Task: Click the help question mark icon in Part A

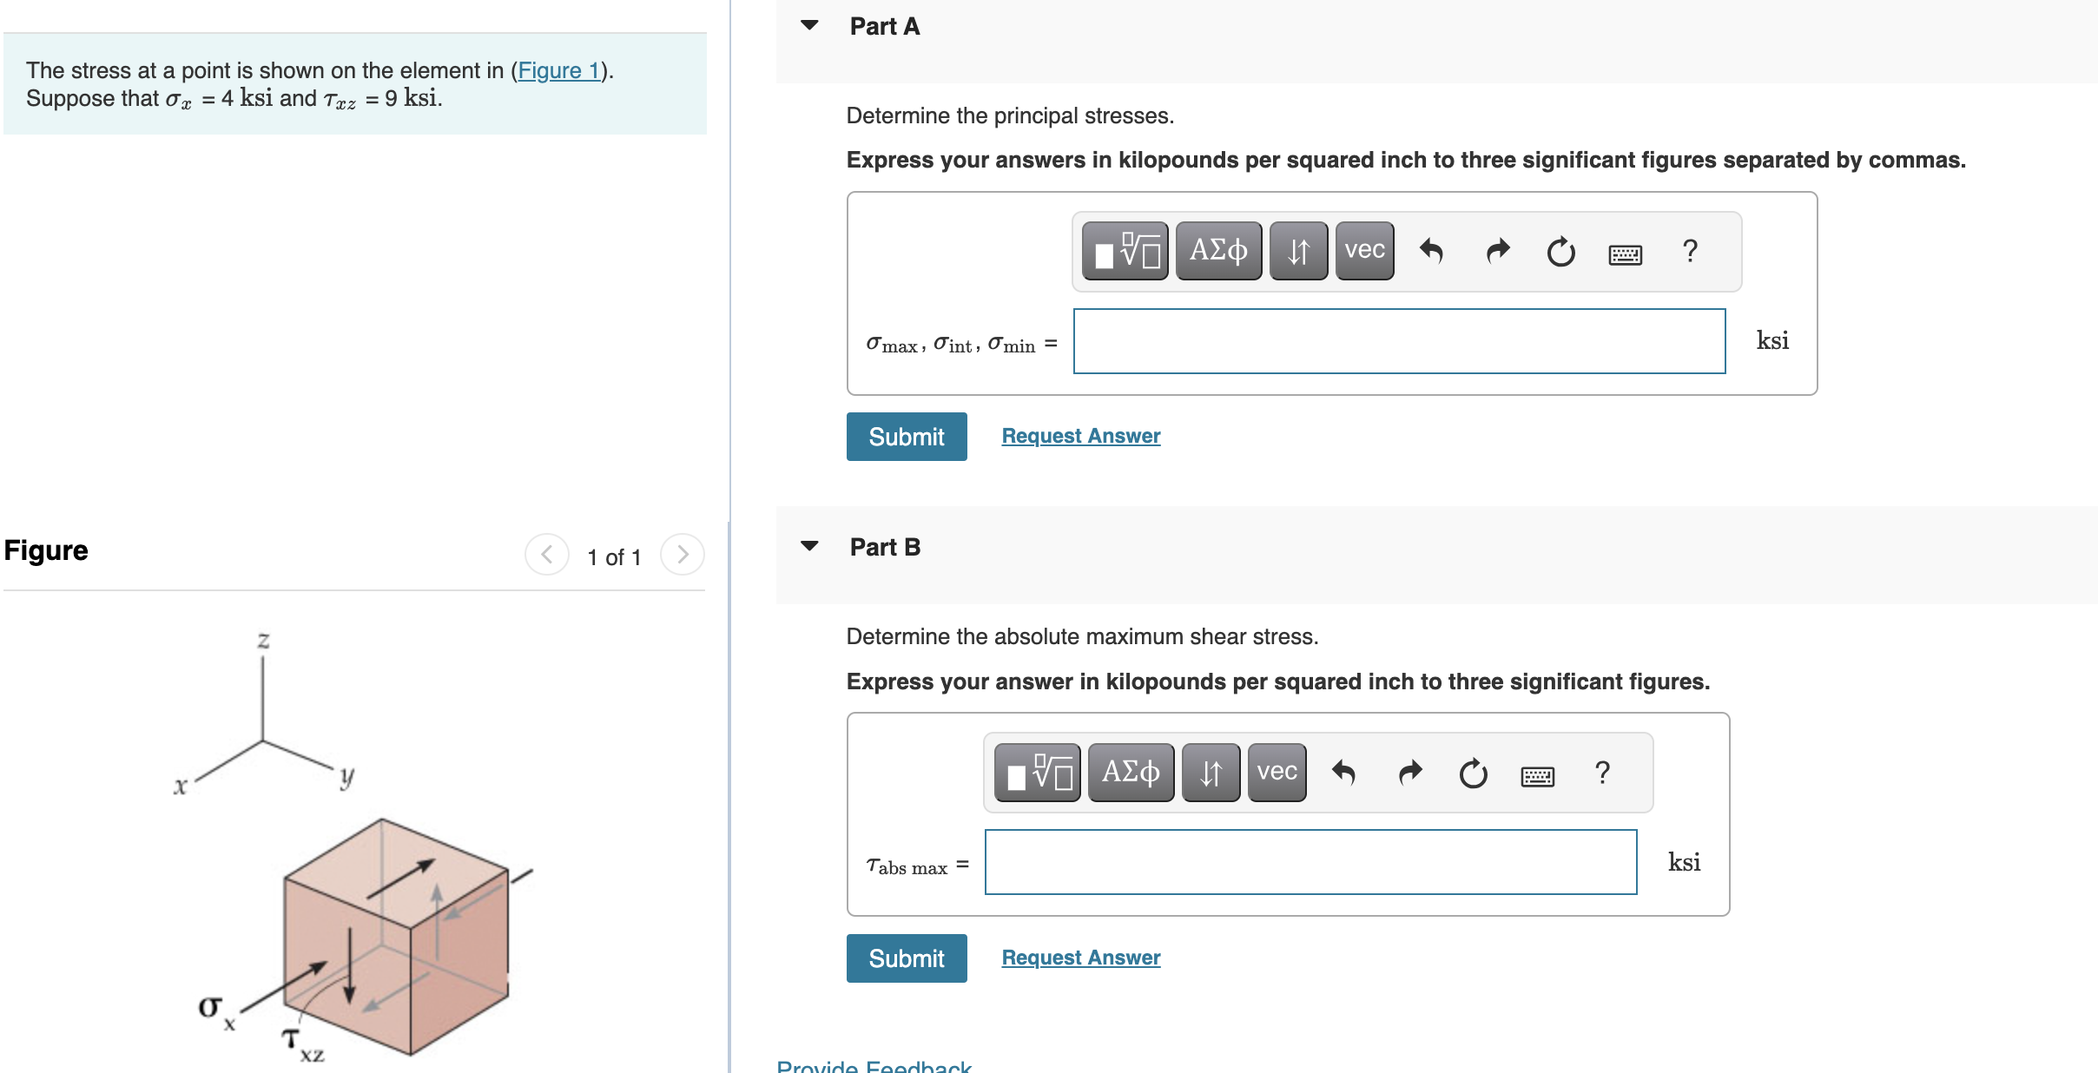Action: click(1690, 251)
